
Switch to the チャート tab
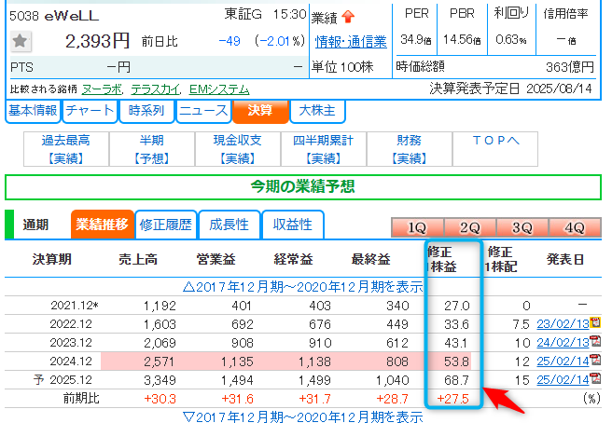pos(90,111)
